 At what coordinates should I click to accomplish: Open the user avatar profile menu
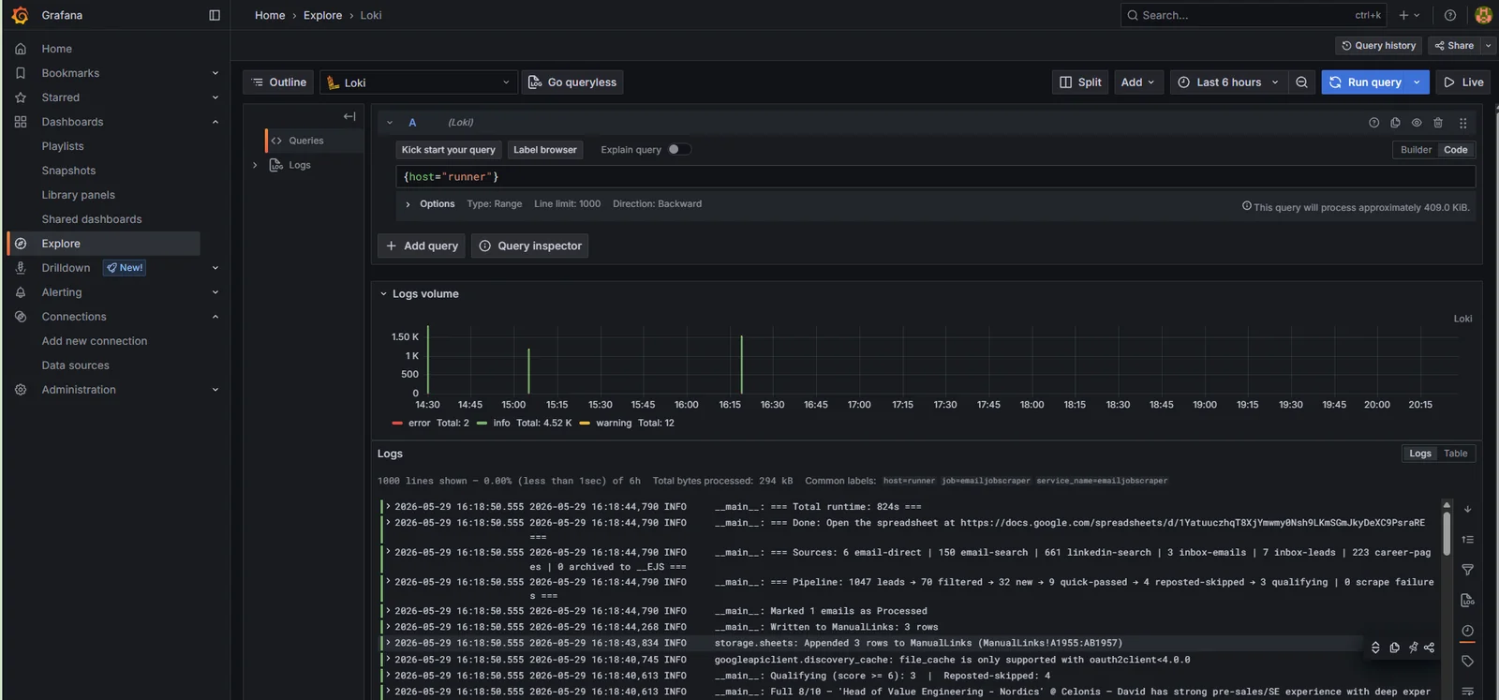click(1483, 15)
